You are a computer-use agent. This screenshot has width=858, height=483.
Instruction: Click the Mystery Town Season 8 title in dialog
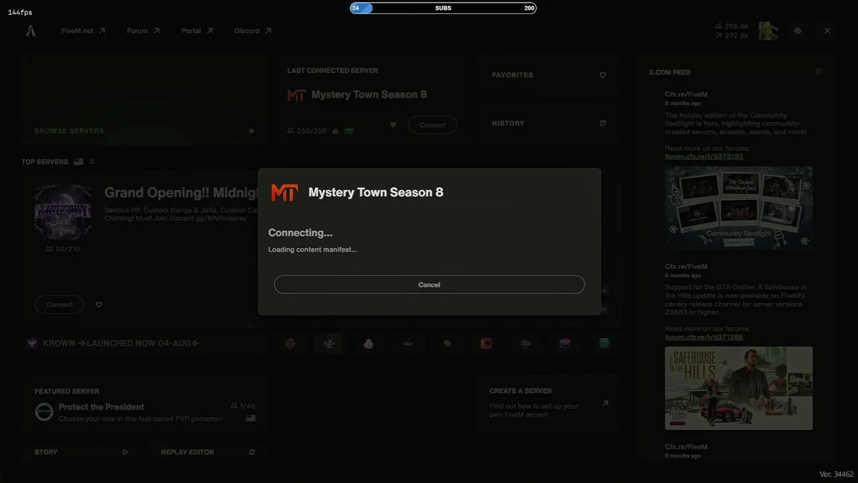tap(375, 193)
